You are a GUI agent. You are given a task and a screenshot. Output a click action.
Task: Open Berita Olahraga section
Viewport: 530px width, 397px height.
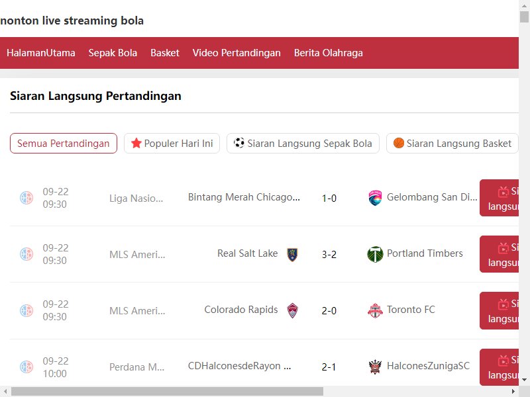pyautogui.click(x=328, y=53)
